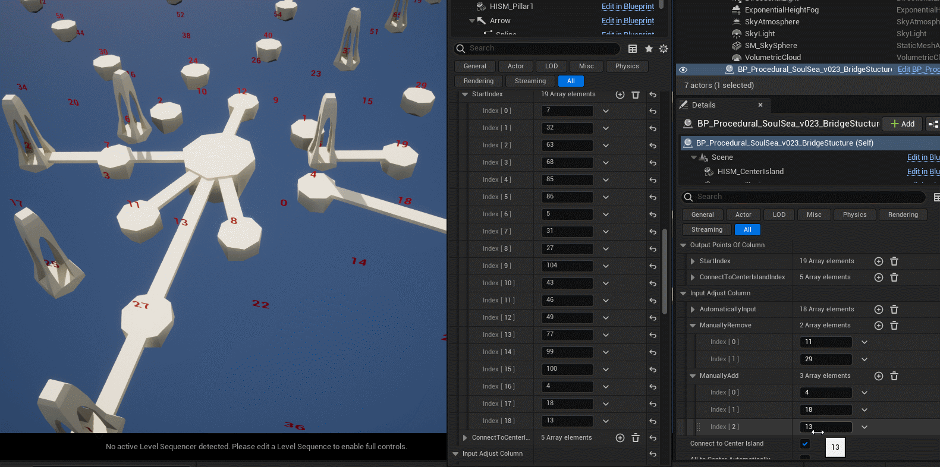The image size is (940, 467).
Task: Add element to ConnectToCenterIslandIndex array
Action: [x=879, y=277]
